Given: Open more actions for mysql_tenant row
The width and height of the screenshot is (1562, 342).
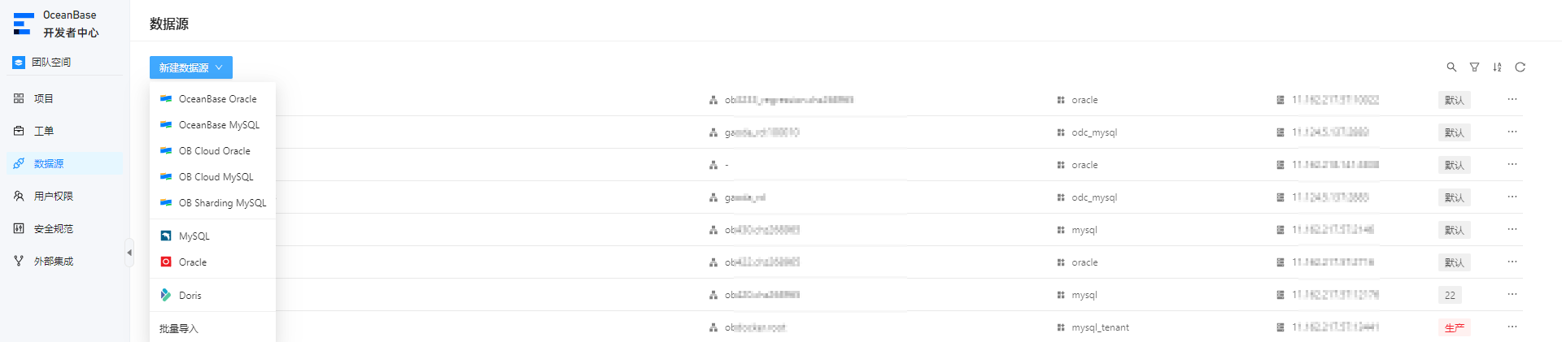Looking at the screenshot, I should pyautogui.click(x=1512, y=327).
